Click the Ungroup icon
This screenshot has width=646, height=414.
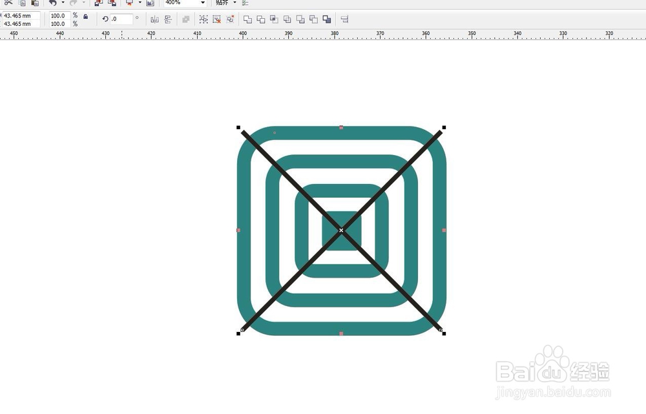(216, 19)
